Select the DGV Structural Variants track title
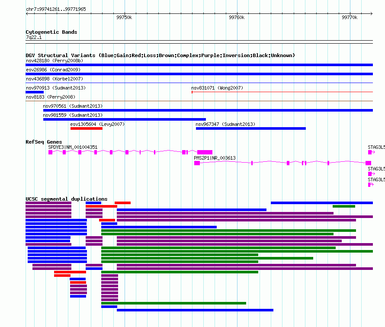This screenshot has height=327, width=385. 160,55
